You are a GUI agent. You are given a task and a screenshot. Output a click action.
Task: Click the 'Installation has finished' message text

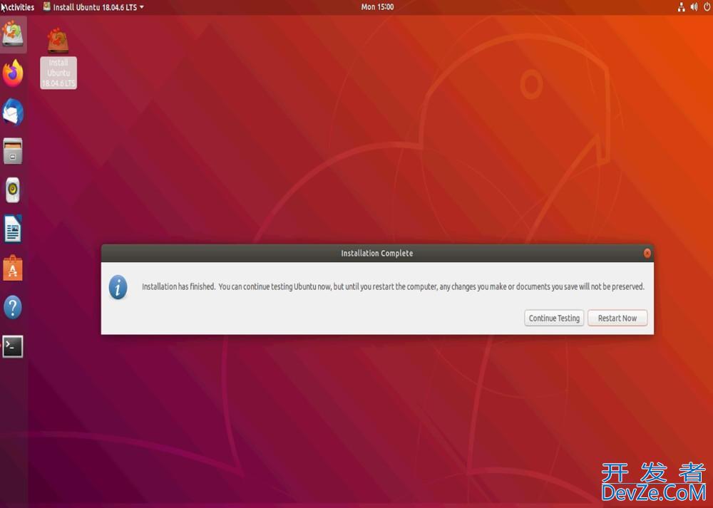click(393, 286)
